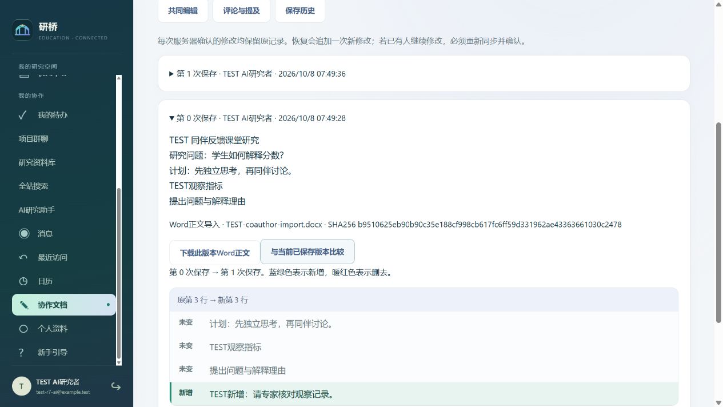Switch to the 评论与提及 tab
The width and height of the screenshot is (723, 407).
tap(241, 10)
